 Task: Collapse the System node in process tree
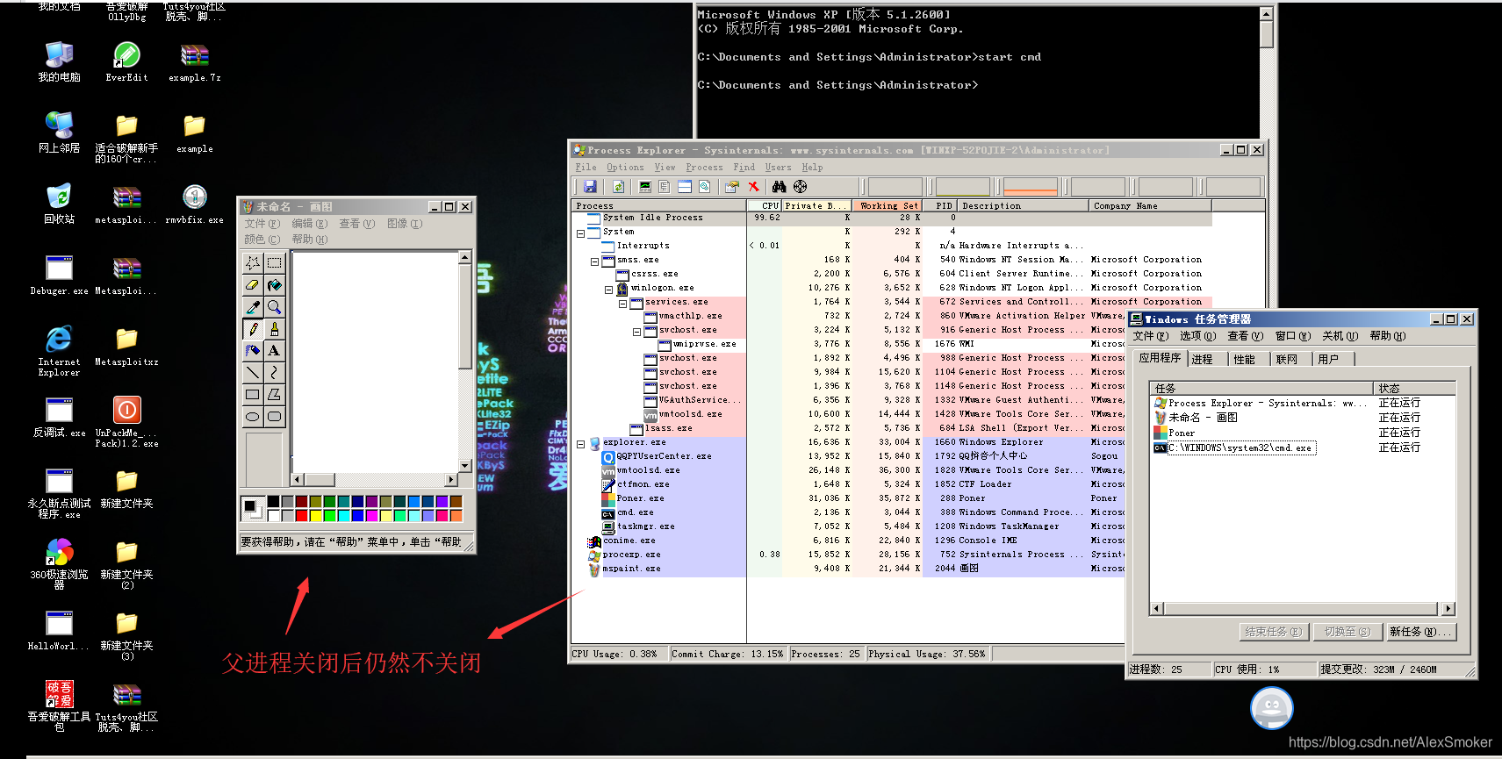pyautogui.click(x=580, y=233)
